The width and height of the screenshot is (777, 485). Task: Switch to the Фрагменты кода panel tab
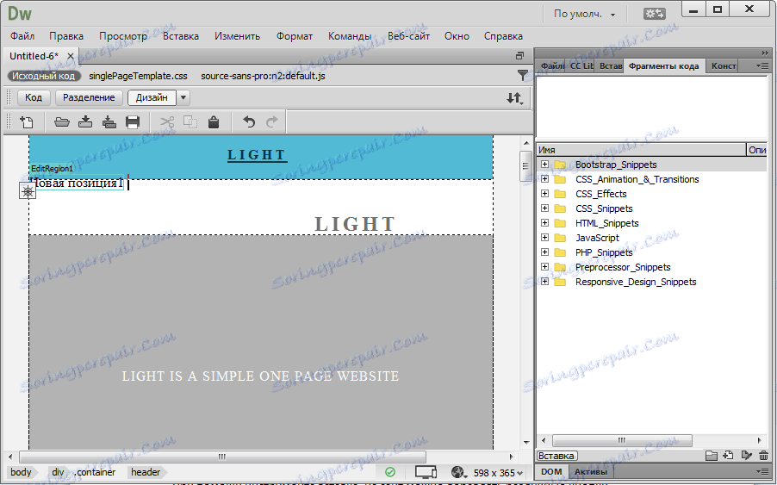[x=663, y=65]
